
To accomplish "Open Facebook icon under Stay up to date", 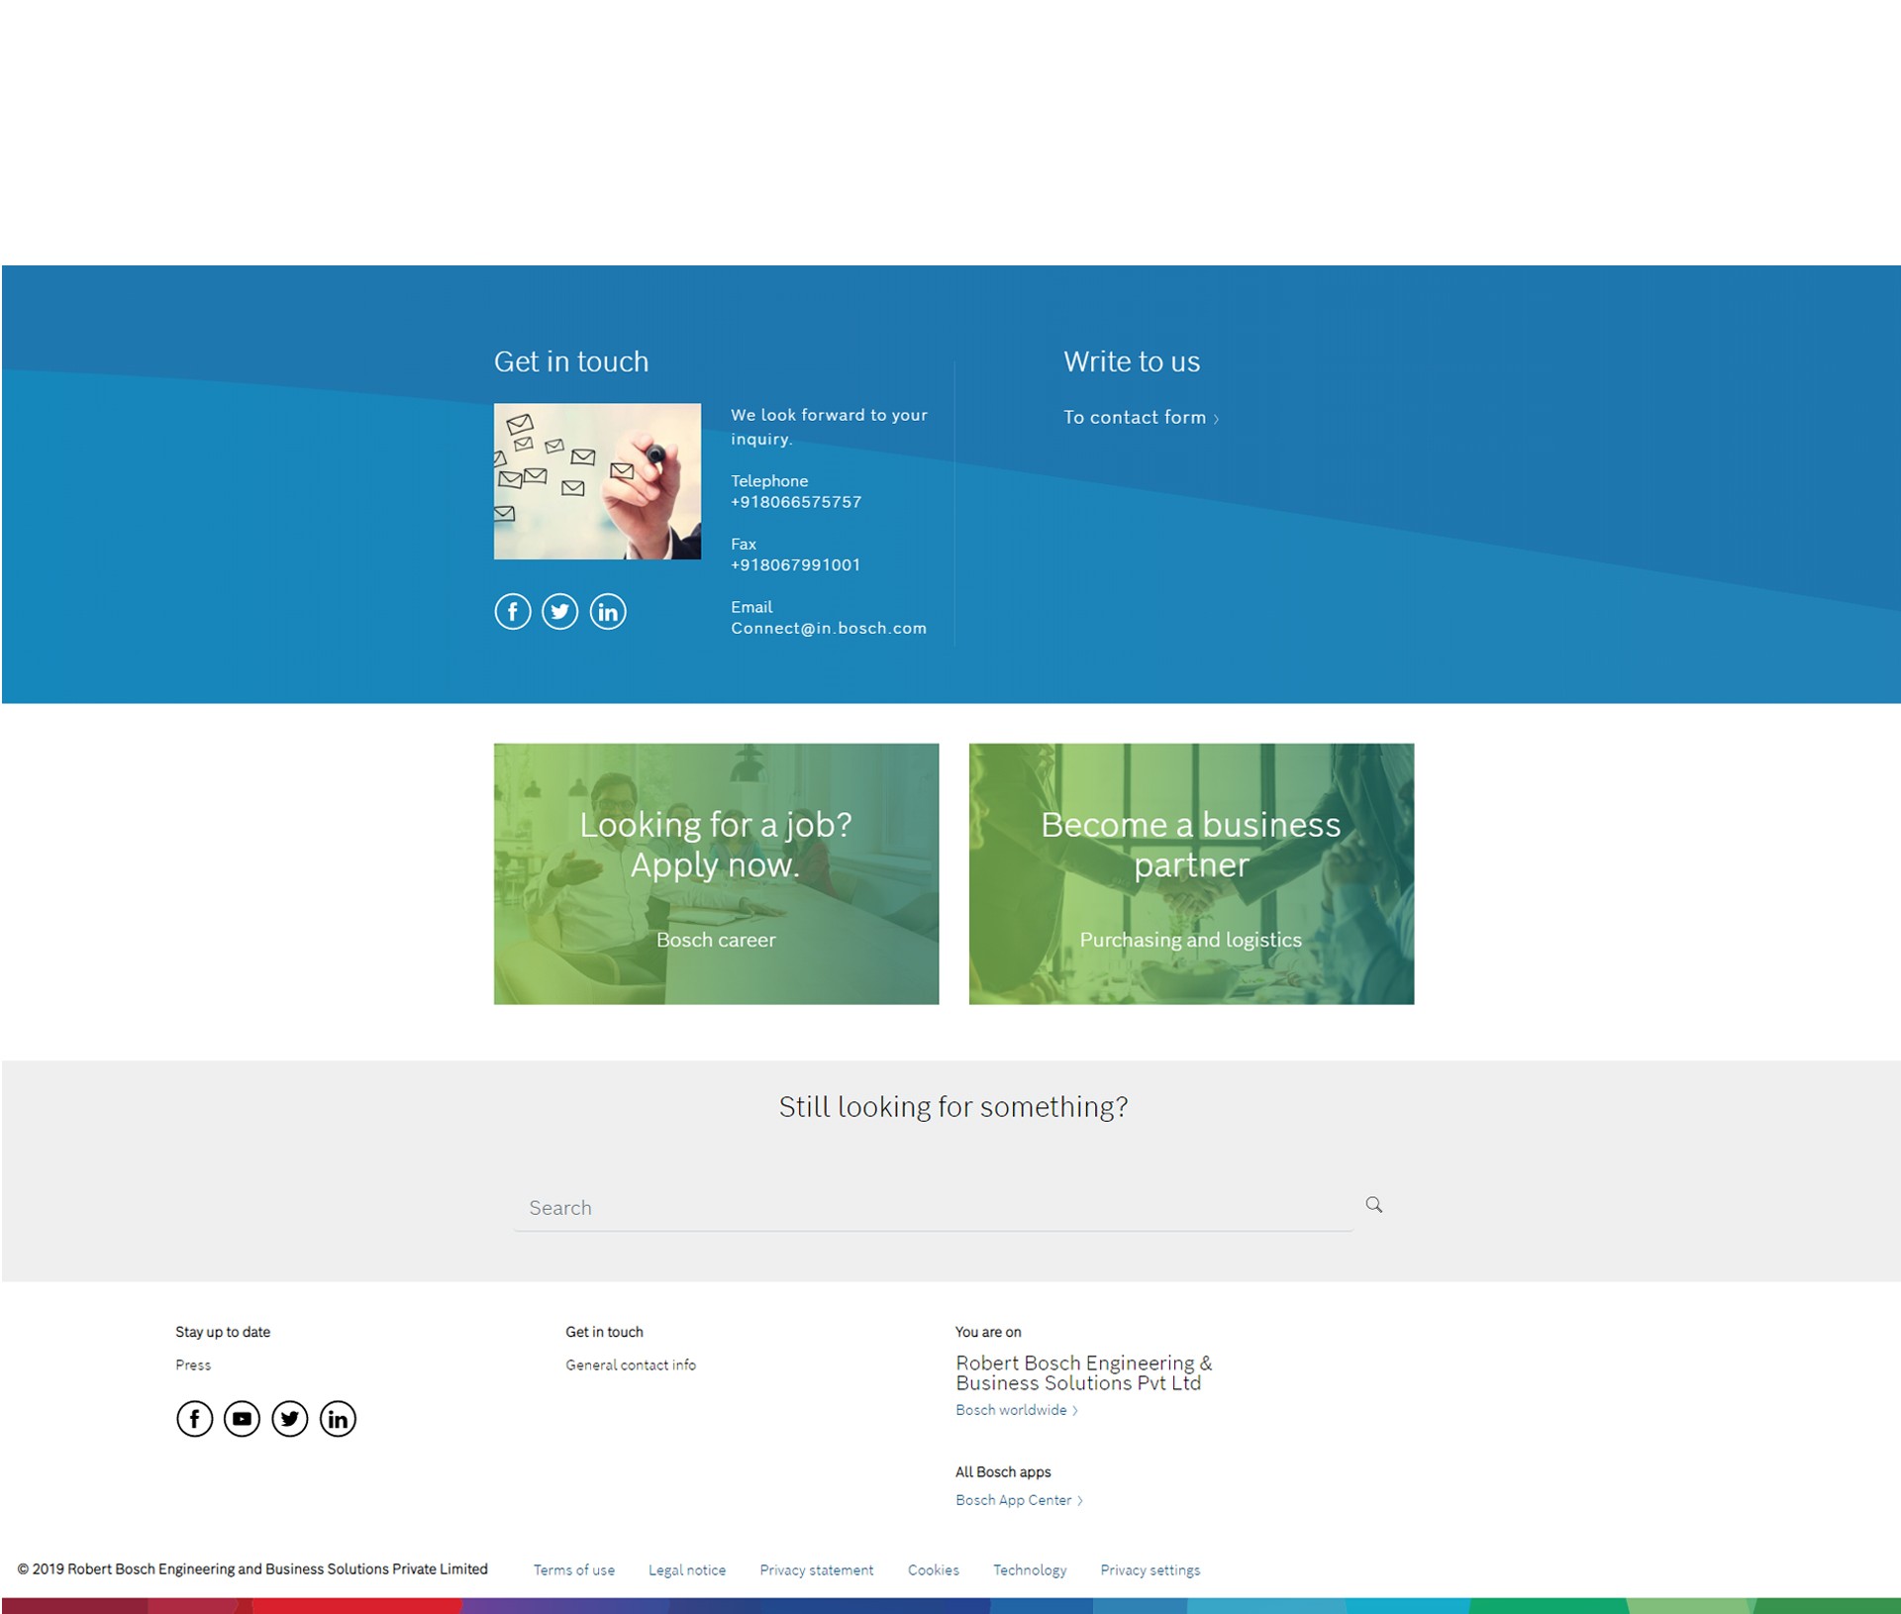I will click(x=194, y=1419).
